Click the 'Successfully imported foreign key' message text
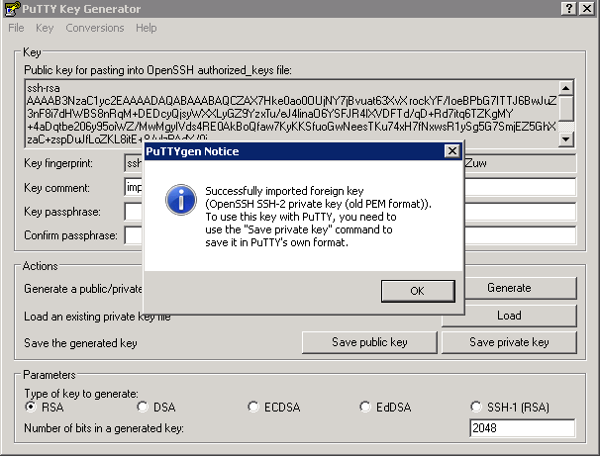600x457 pixels. [284, 191]
